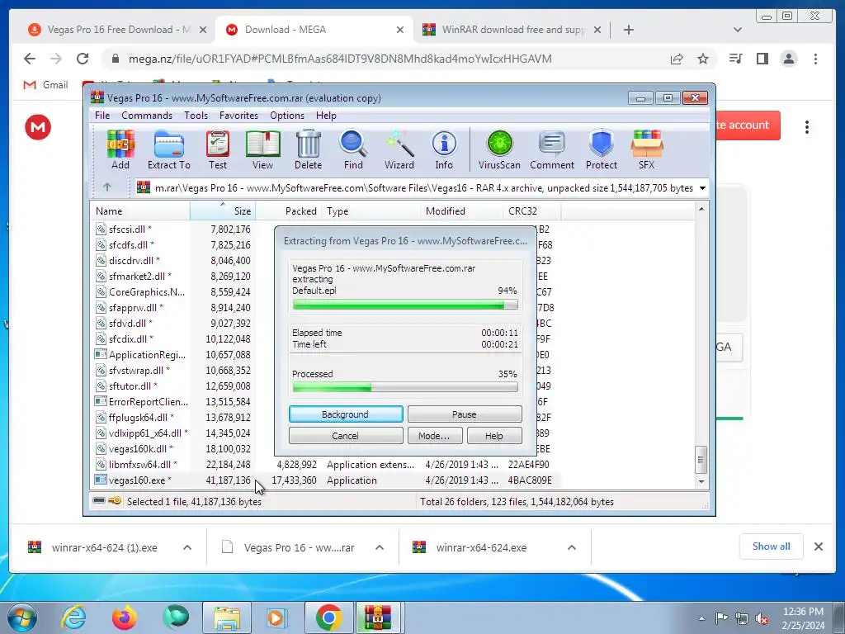Open Favorites menu
Image resolution: width=845 pixels, height=634 pixels.
click(x=238, y=116)
